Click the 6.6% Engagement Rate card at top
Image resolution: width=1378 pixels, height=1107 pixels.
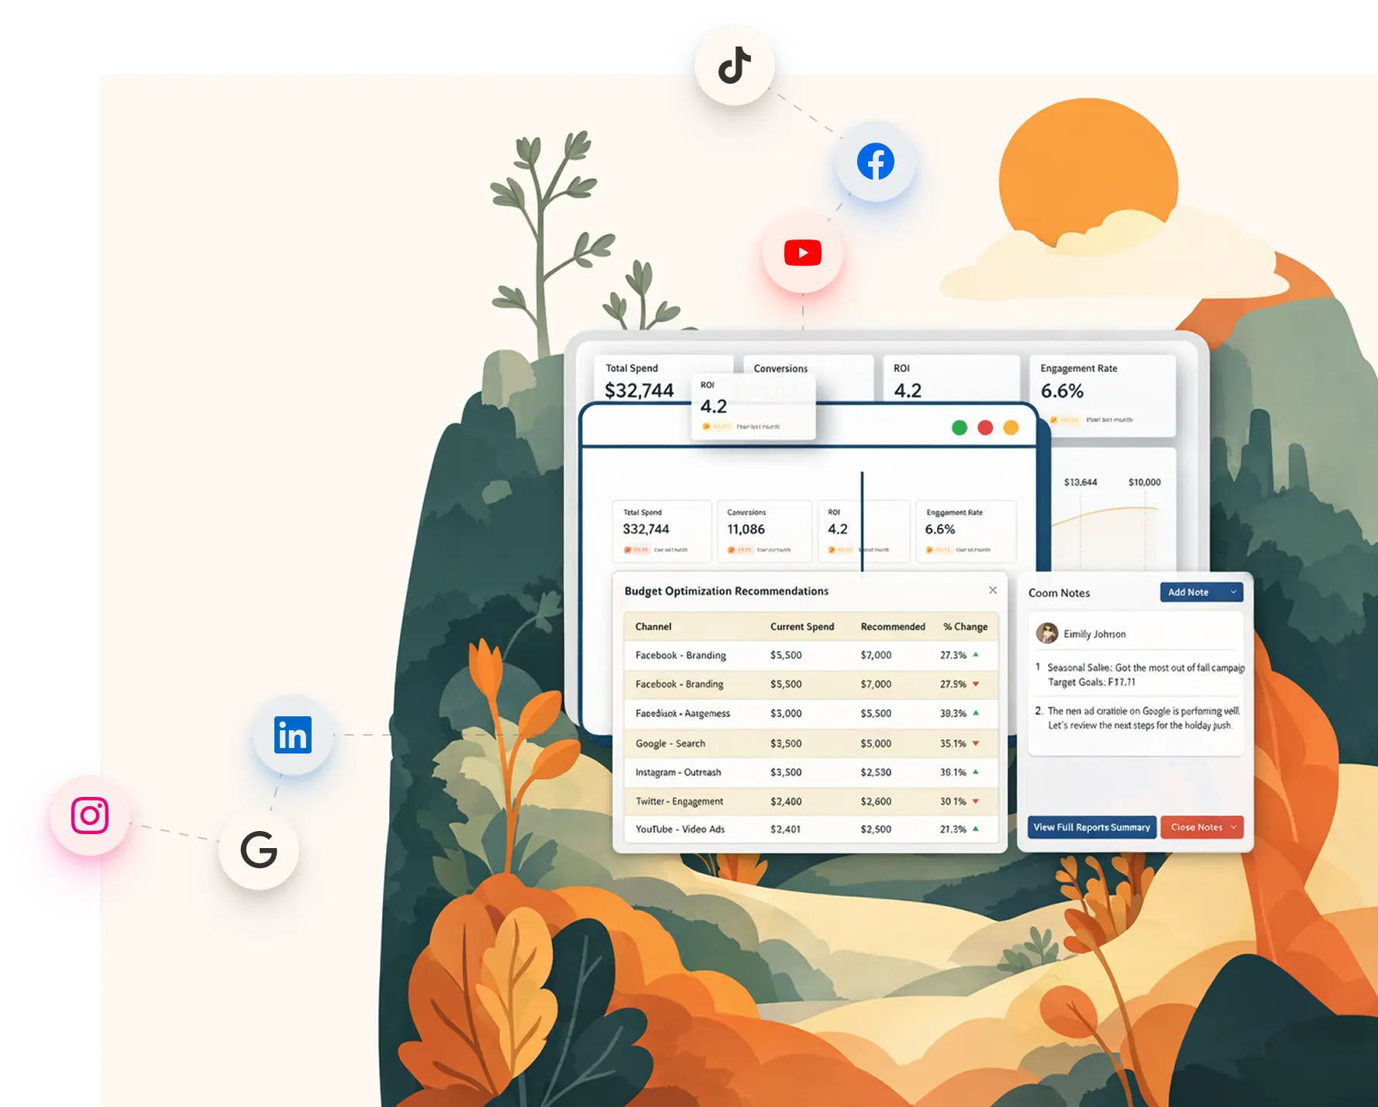[1102, 395]
